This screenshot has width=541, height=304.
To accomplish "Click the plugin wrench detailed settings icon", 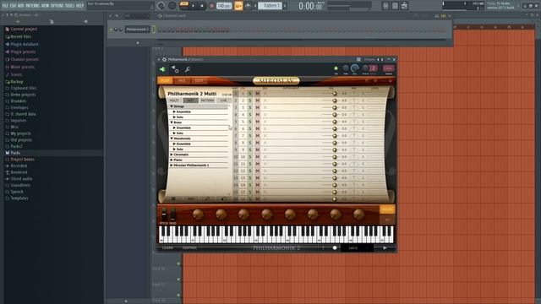I will click(188, 69).
